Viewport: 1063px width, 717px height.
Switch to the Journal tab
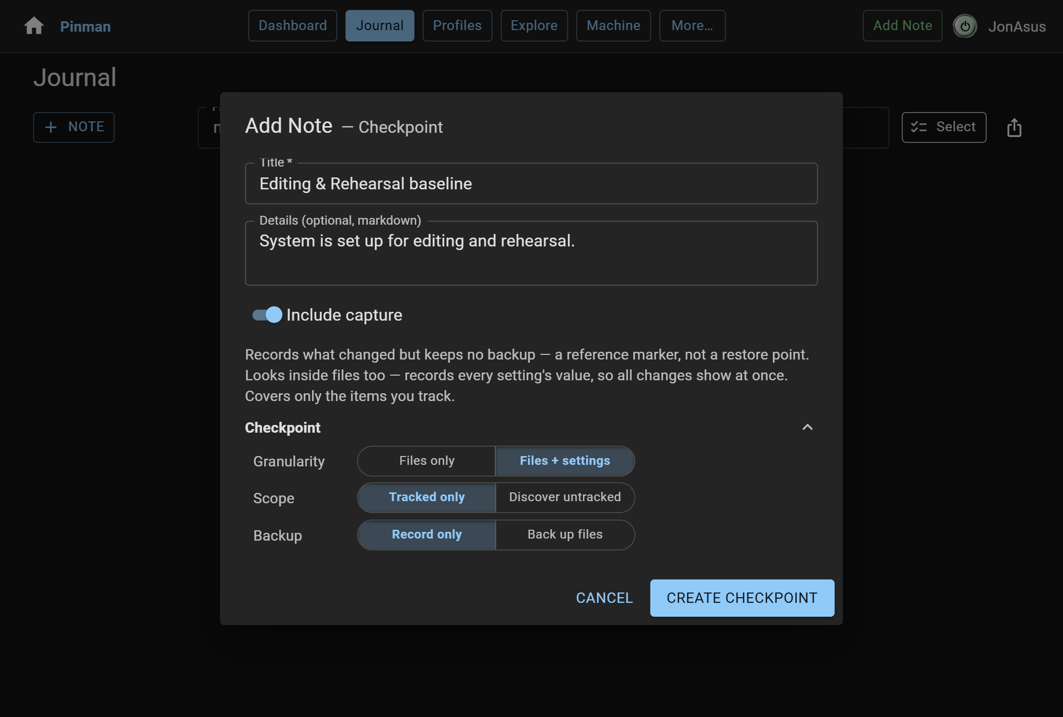click(x=380, y=25)
